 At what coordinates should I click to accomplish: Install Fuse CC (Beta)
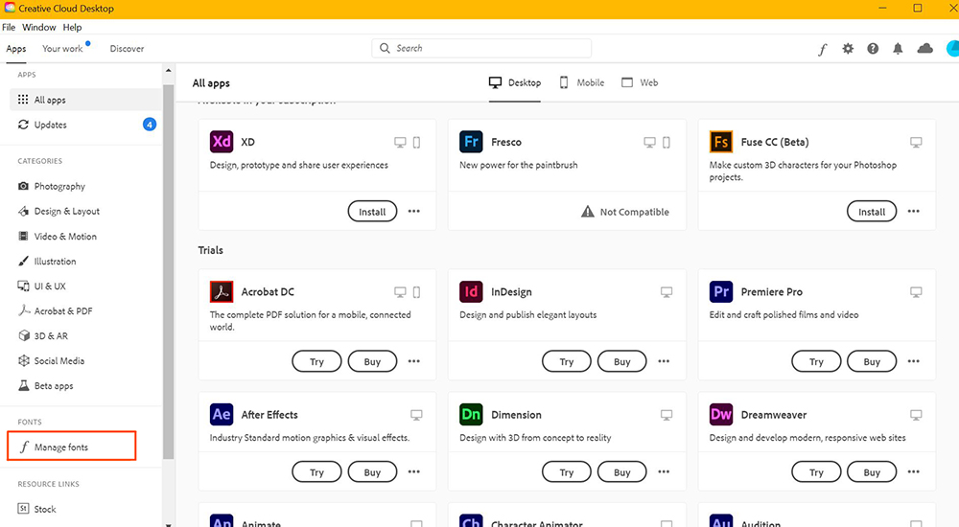(x=872, y=212)
